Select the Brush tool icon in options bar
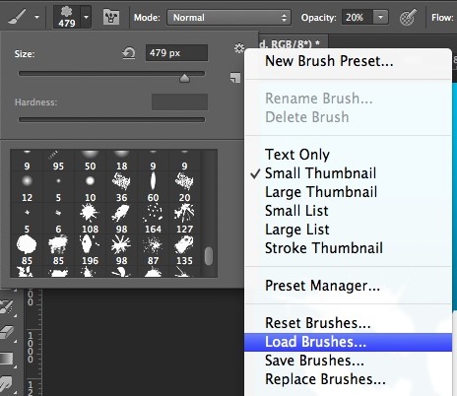 [x=17, y=17]
